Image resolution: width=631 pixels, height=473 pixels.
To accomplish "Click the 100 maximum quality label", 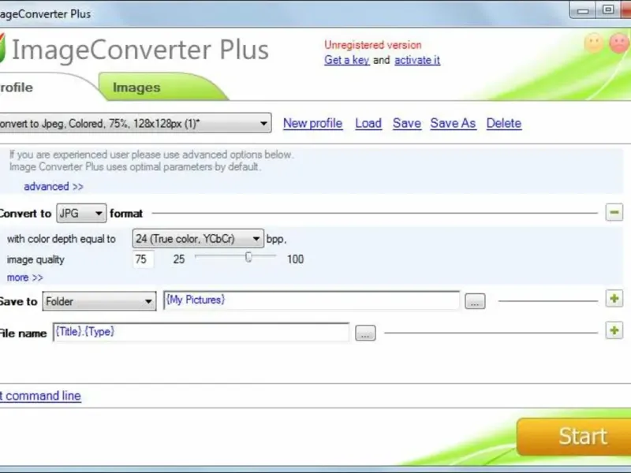I will 295,259.
